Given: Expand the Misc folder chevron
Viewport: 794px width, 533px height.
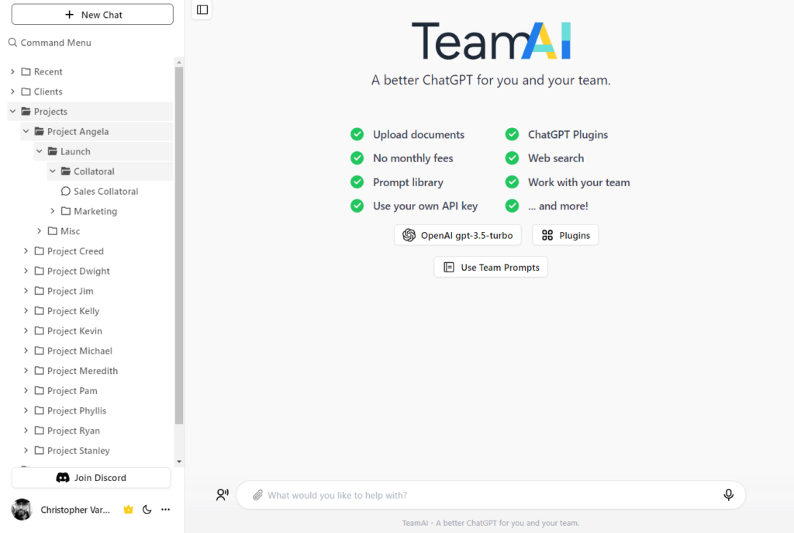Looking at the screenshot, I should (39, 231).
